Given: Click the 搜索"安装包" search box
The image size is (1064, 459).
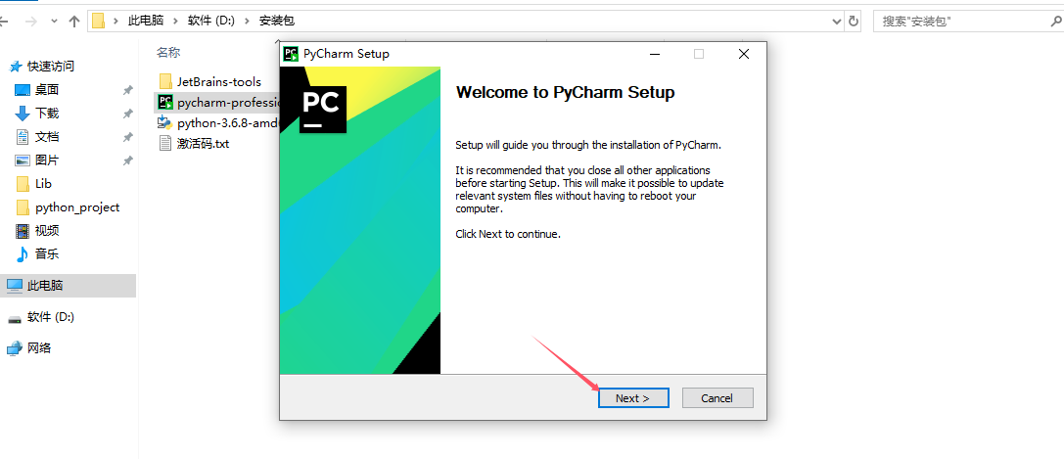Looking at the screenshot, I should [964, 21].
